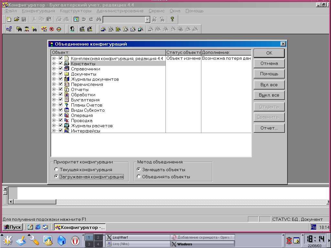Click the Планы Счетов tree node icon
The height and width of the screenshot is (248, 331).
pyautogui.click(x=67, y=105)
